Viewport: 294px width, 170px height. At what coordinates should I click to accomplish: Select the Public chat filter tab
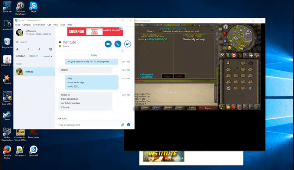coord(157,108)
